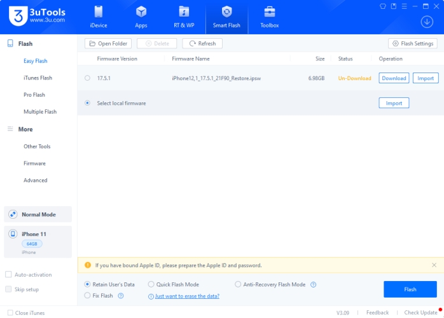Collapse the More sidebar section
Viewport: 444px width, 318px height.
point(25,129)
